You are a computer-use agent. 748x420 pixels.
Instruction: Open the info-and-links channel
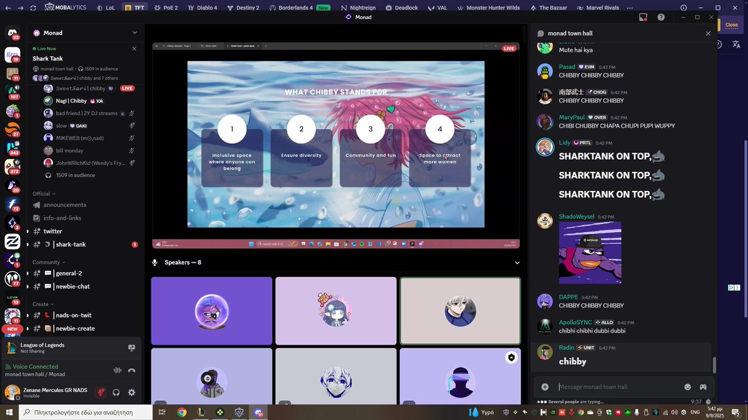point(86,218)
